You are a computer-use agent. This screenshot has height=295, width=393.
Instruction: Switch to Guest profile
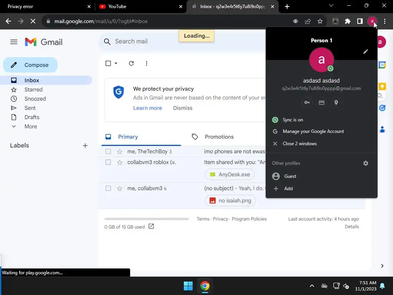[x=322, y=176]
